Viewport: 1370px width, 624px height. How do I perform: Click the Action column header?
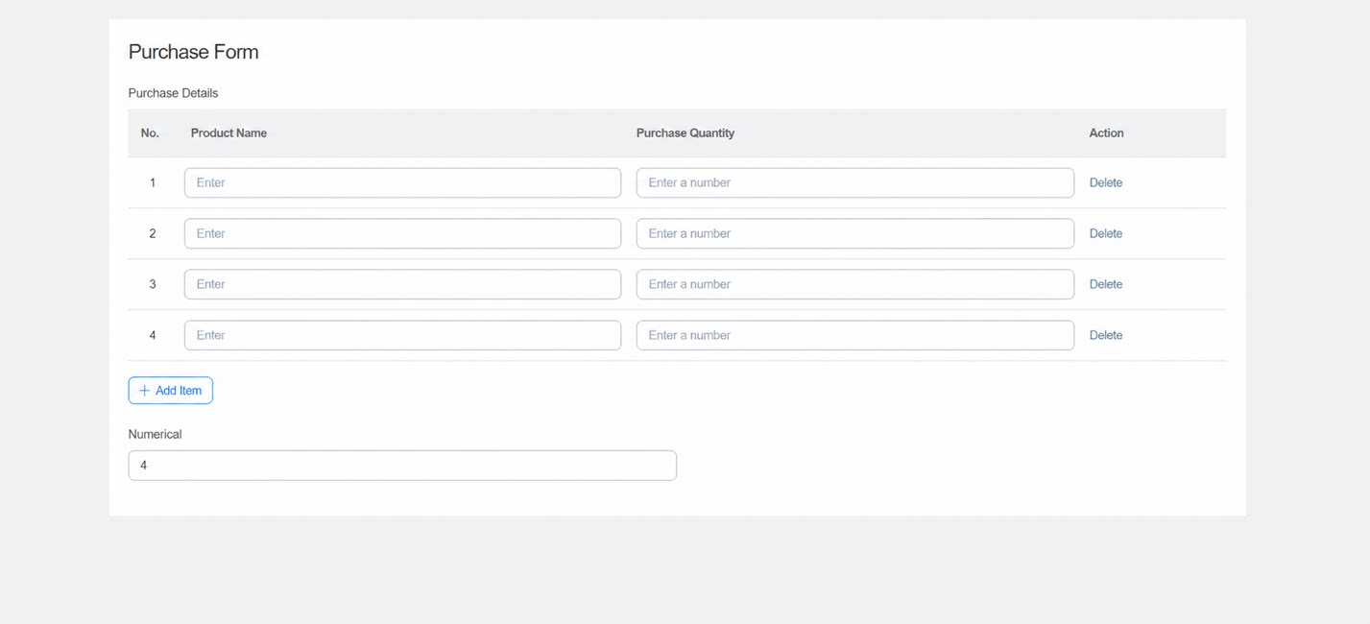1106,133
